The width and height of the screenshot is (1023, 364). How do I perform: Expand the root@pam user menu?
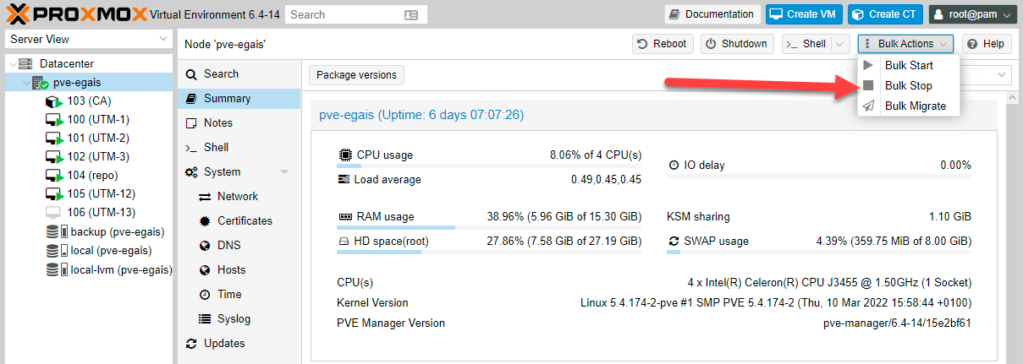[1004, 15]
